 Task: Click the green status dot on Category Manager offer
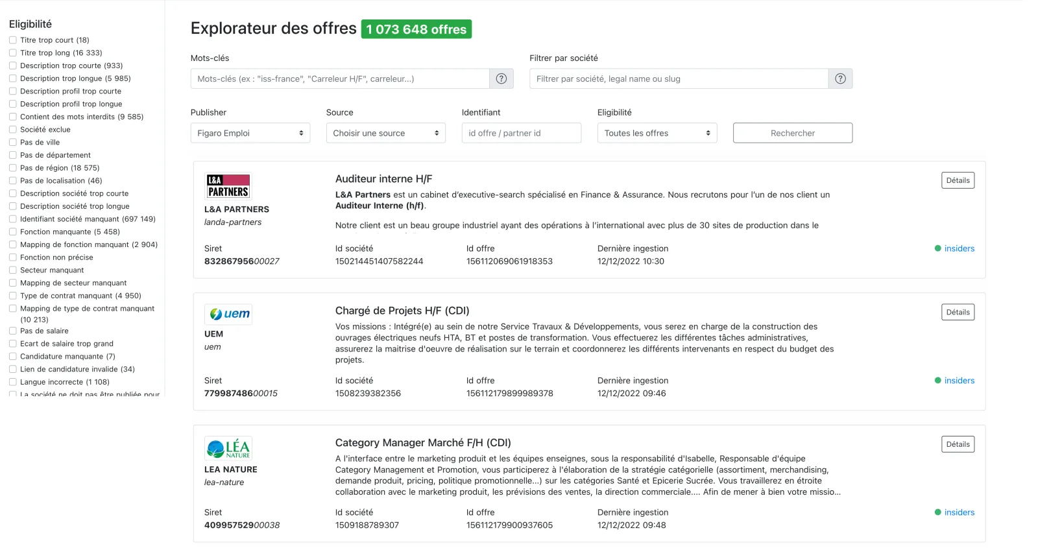coord(937,512)
